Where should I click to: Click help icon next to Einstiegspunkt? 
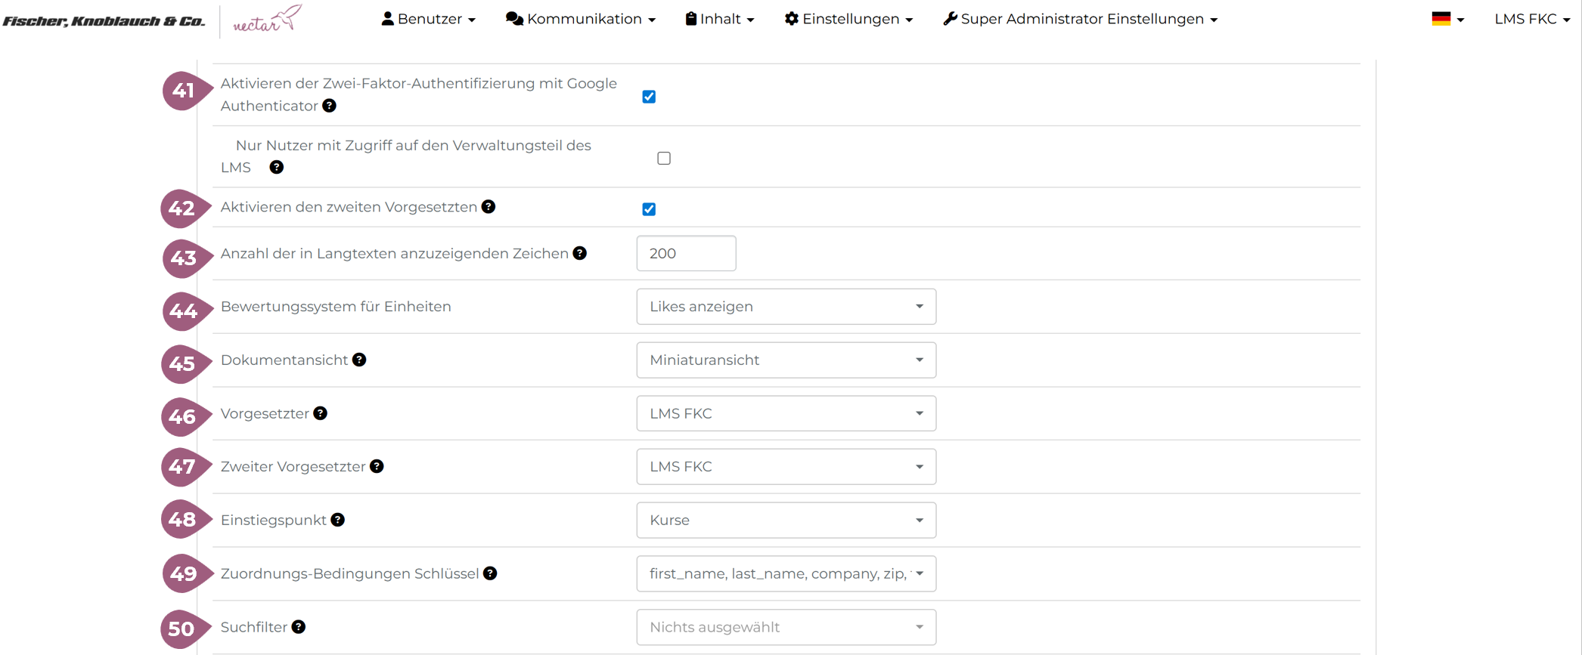coord(338,520)
